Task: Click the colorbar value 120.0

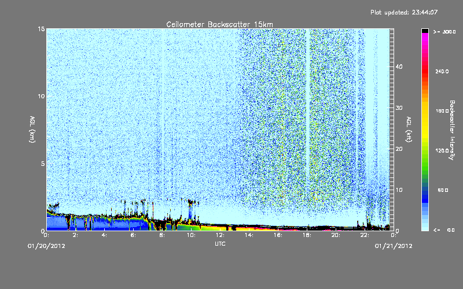Action: click(442, 151)
